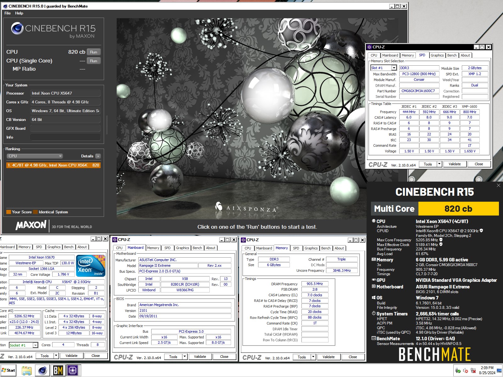This screenshot has width=503, height=377.
Task: Open BenchMate from the taskbar BM icon
Action: tap(58, 371)
